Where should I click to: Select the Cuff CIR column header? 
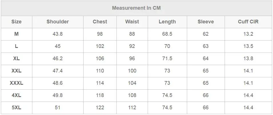[248, 22]
